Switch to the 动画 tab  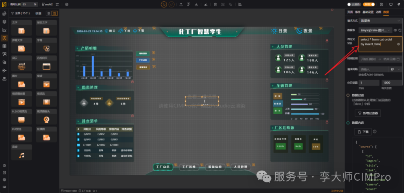(378, 12)
